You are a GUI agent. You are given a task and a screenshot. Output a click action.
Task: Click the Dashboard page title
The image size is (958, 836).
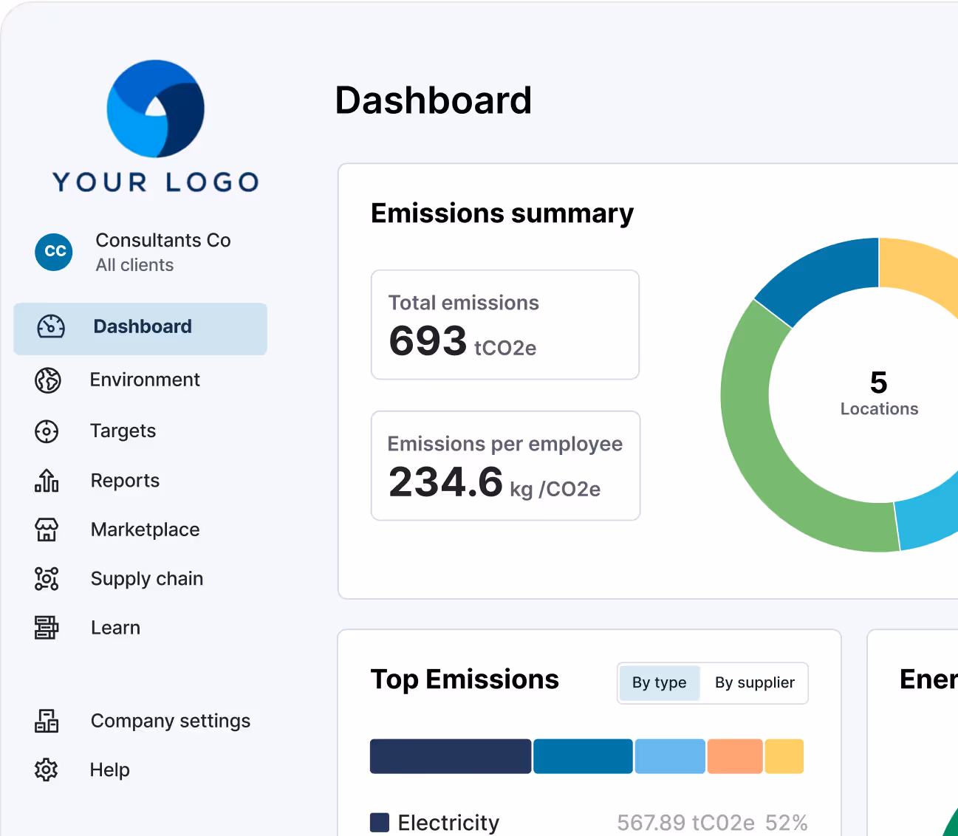(434, 100)
